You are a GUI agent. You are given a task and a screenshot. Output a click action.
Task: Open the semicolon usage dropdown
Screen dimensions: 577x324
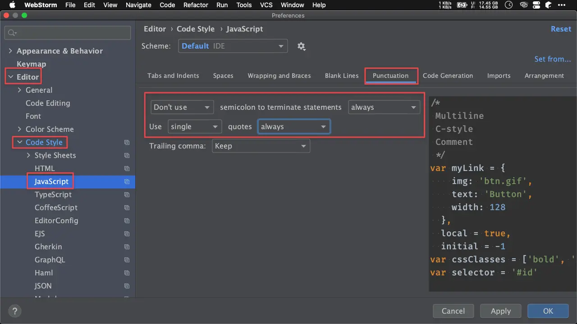[x=182, y=108]
